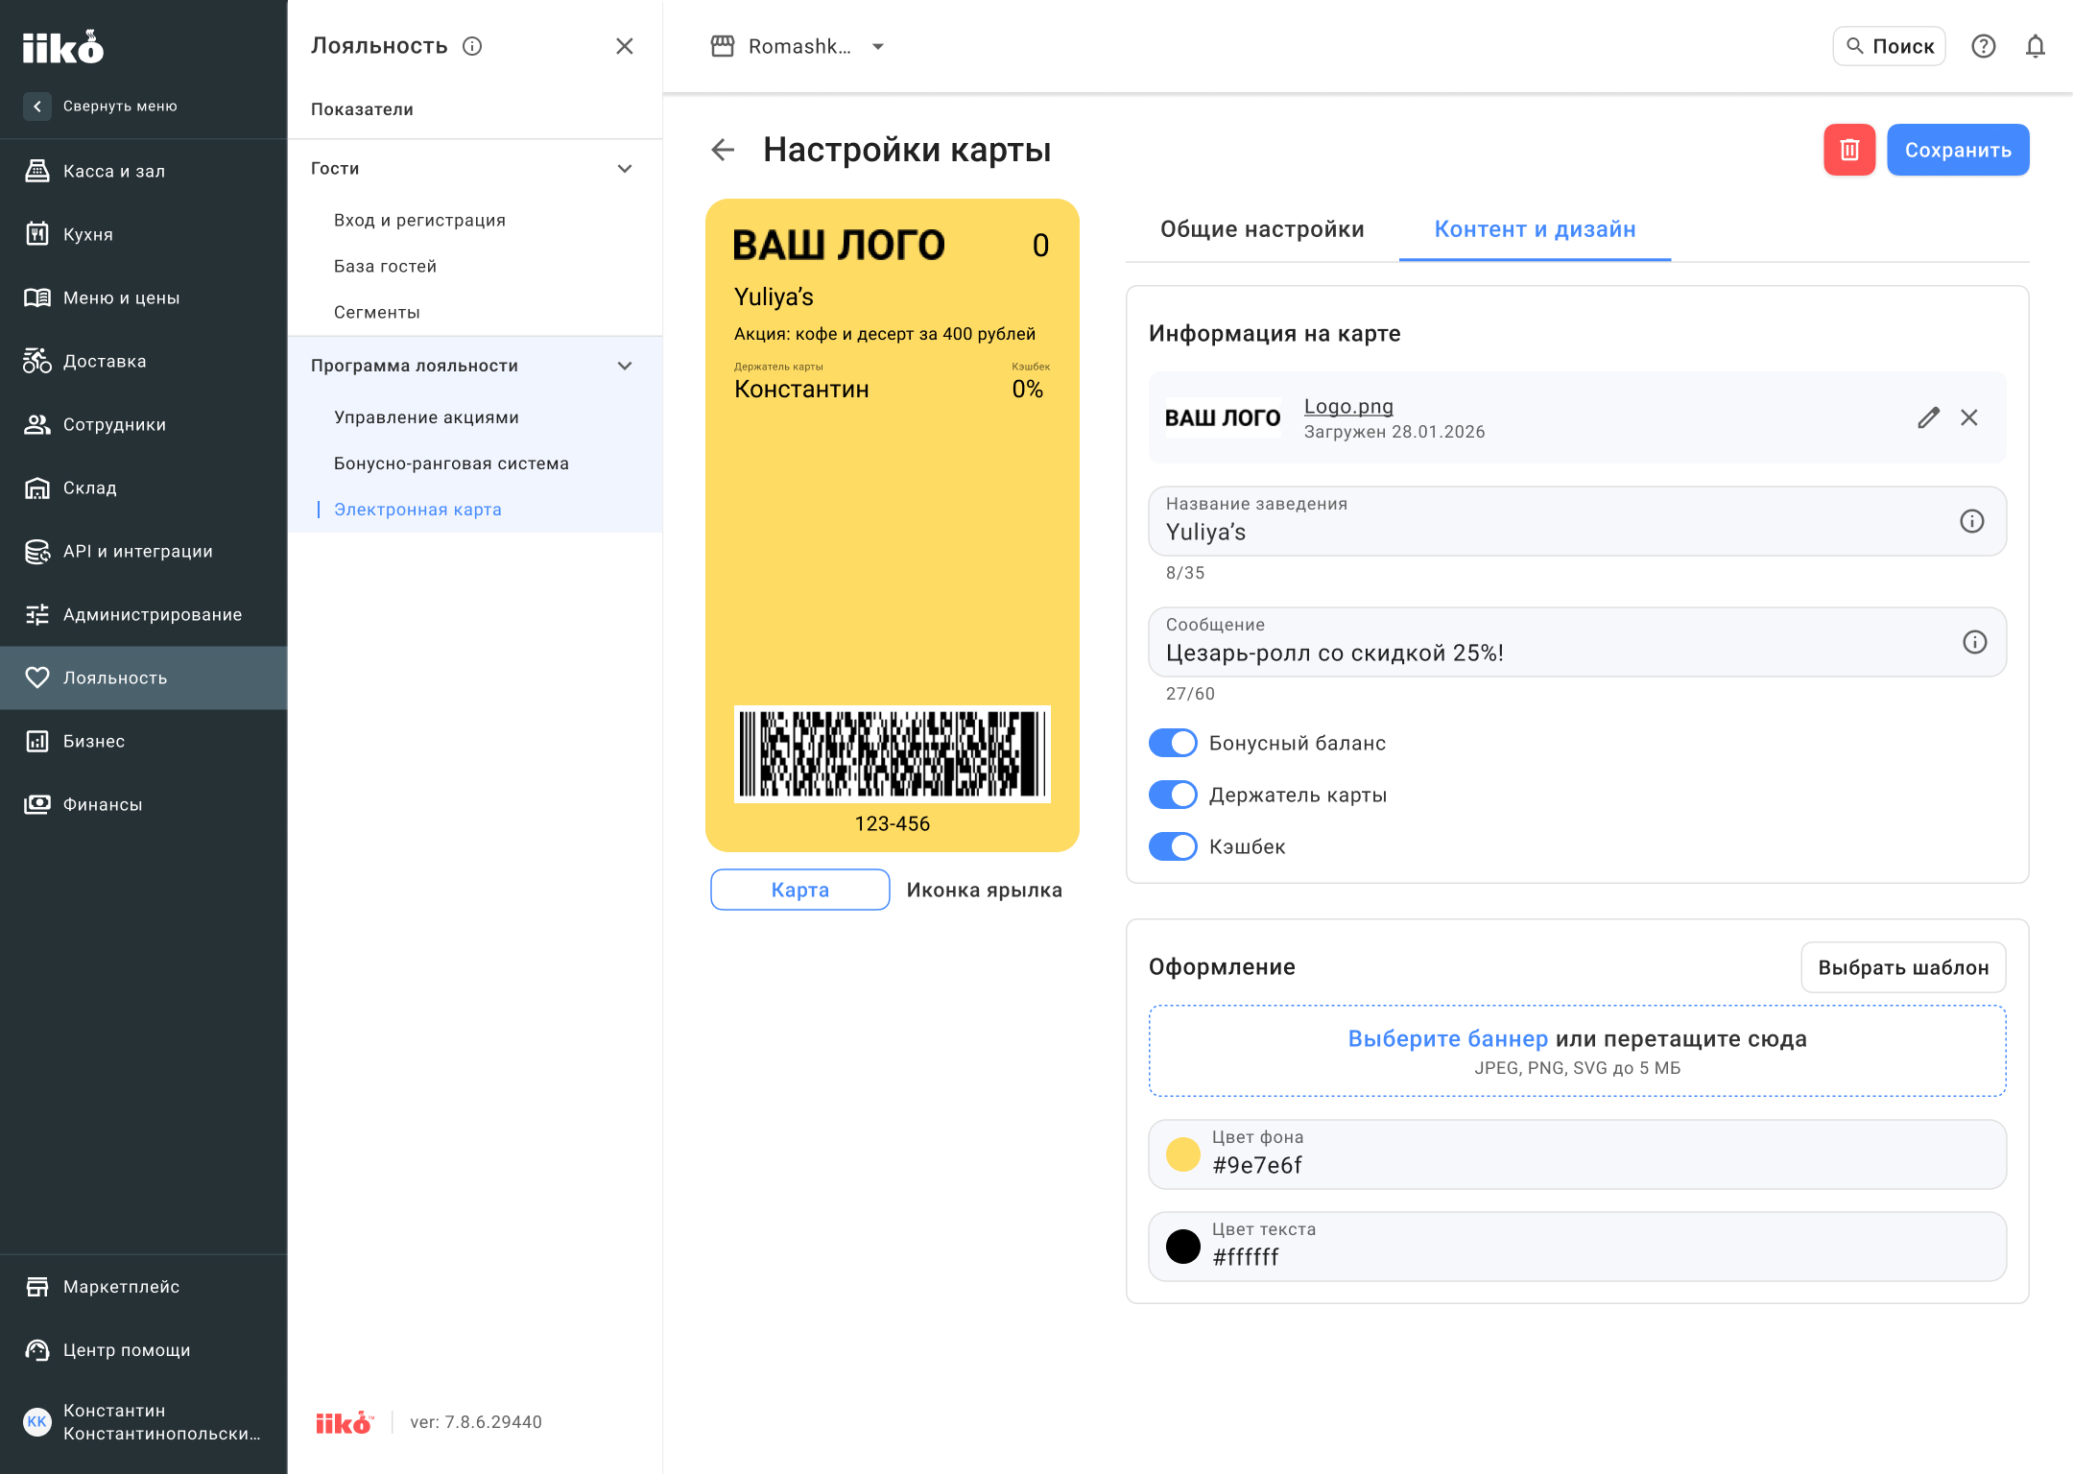Click the Выберите баннер link
The height and width of the screenshot is (1474, 2073).
(1447, 1038)
